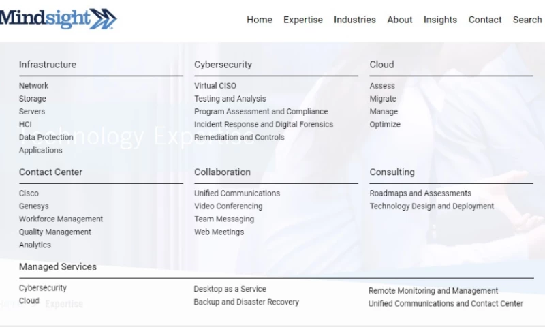Open the Infrastructure category heading
This screenshot has width=545, height=327.
[x=48, y=65]
